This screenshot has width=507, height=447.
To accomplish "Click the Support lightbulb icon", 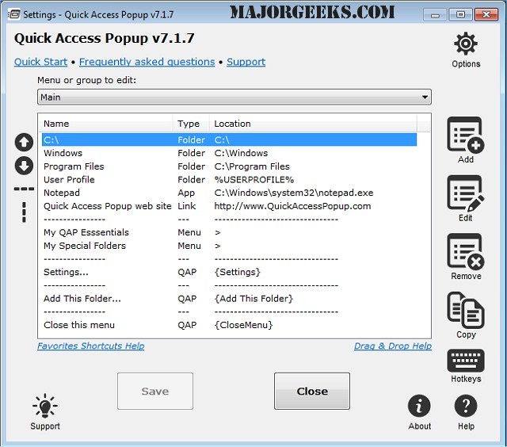I will pyautogui.click(x=45, y=406).
